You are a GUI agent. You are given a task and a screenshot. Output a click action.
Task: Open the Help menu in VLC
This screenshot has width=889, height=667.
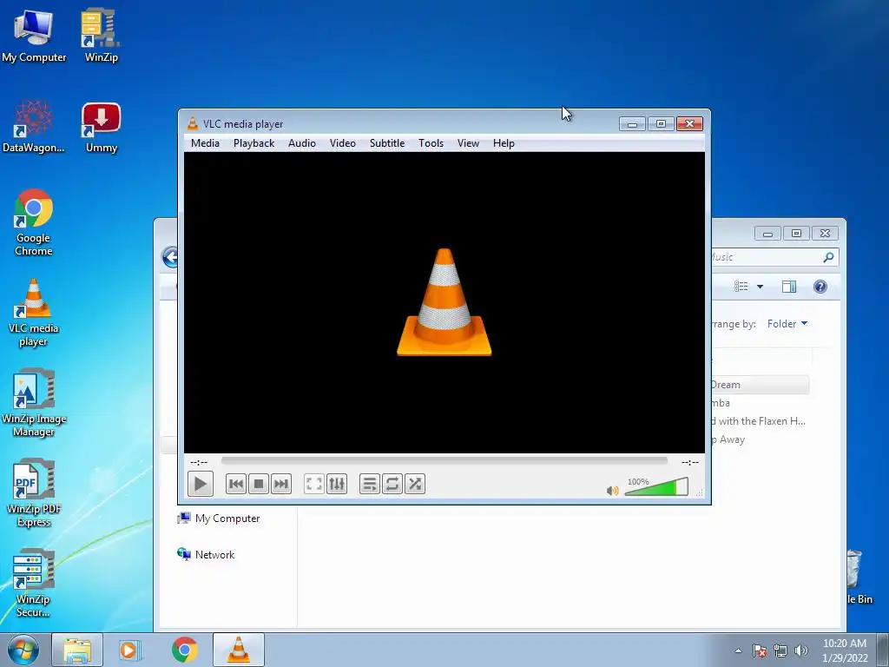504,143
